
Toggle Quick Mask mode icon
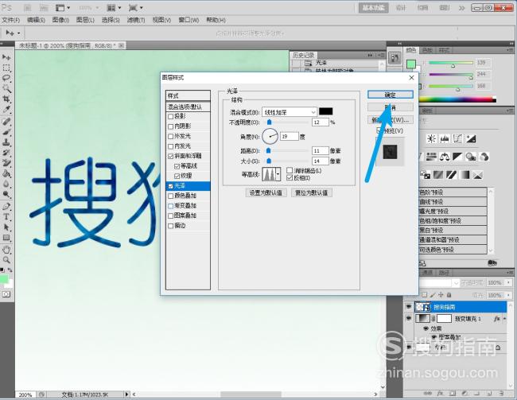click(6, 294)
